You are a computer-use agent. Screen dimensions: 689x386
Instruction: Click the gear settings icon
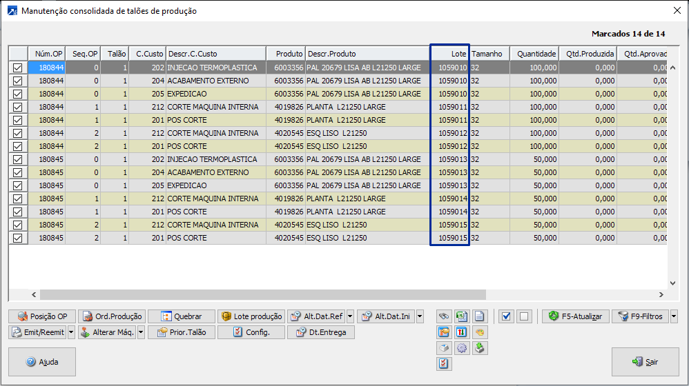pyautogui.click(x=462, y=348)
